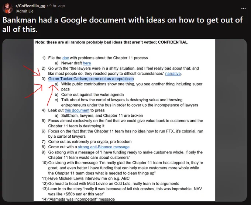Click the 'Alameda was incompetent' message line
This screenshot has height=205, width=251.
(x=82, y=199)
